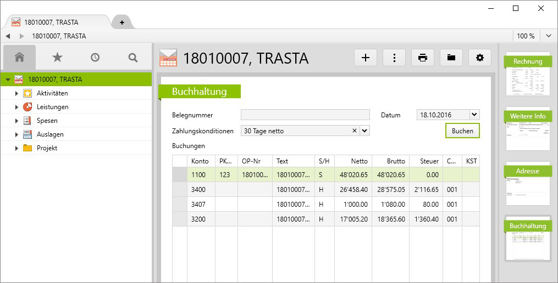Click the folder icon button in header
Image resolution: width=558 pixels, height=283 pixels.
451,58
